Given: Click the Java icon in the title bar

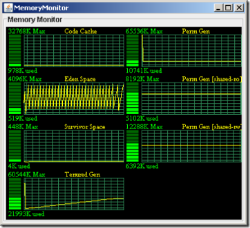Looking at the screenshot, I should 8,8.
